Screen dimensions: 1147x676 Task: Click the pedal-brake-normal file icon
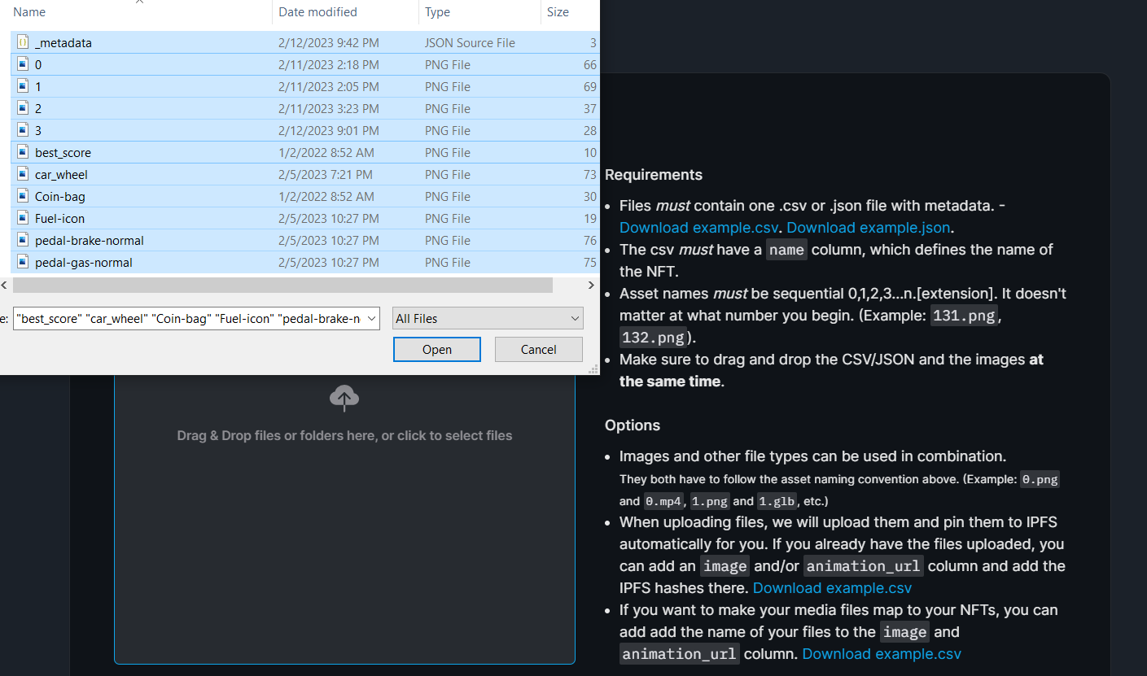tap(23, 240)
